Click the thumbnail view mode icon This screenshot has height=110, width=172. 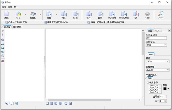[16, 103]
